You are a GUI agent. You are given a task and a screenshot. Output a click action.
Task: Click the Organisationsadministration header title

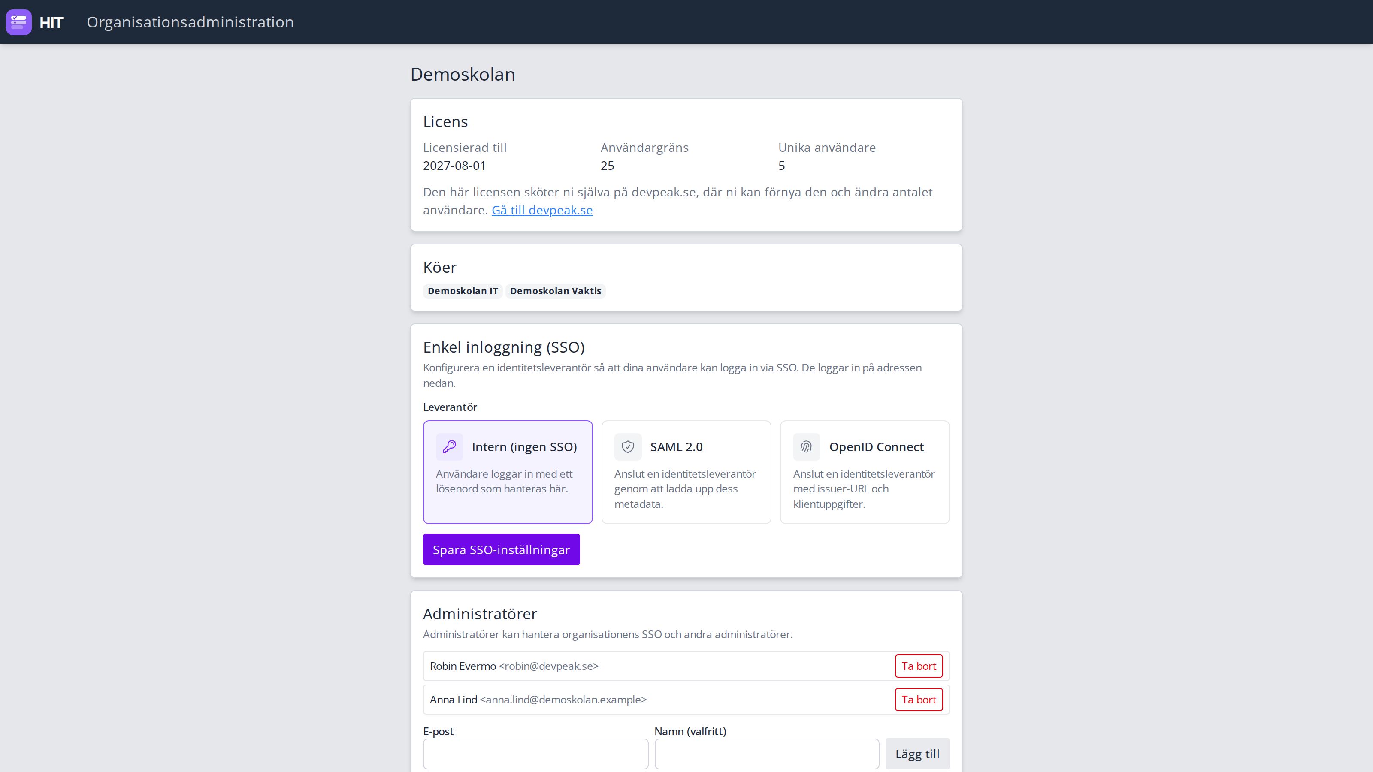[190, 22]
